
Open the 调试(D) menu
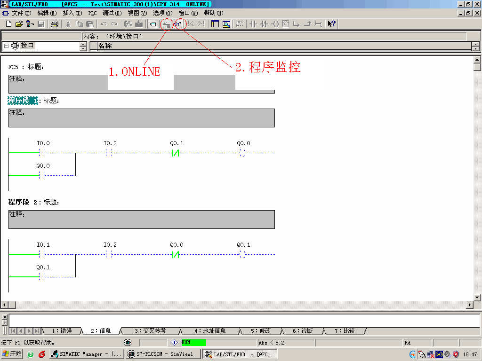[x=112, y=13]
